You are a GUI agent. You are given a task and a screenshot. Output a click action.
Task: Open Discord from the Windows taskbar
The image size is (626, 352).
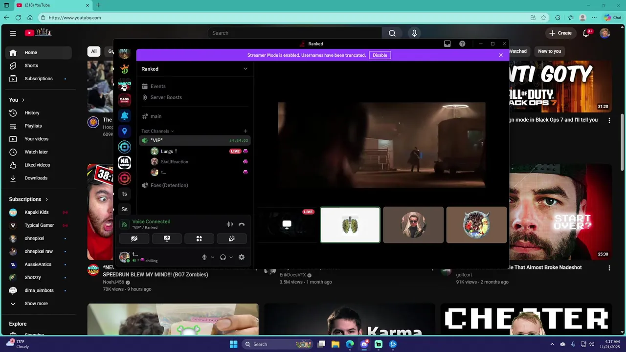(x=364, y=344)
